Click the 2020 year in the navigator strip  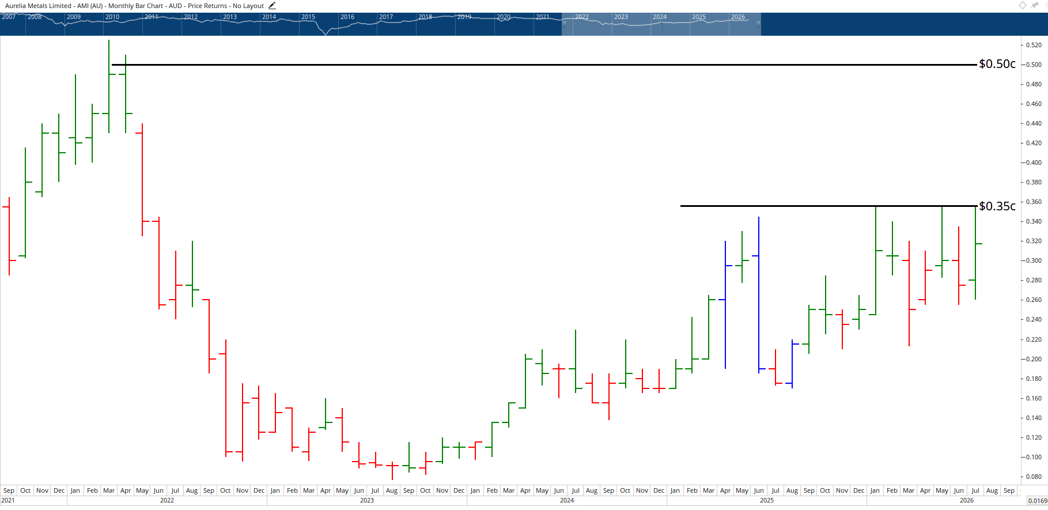tap(504, 17)
